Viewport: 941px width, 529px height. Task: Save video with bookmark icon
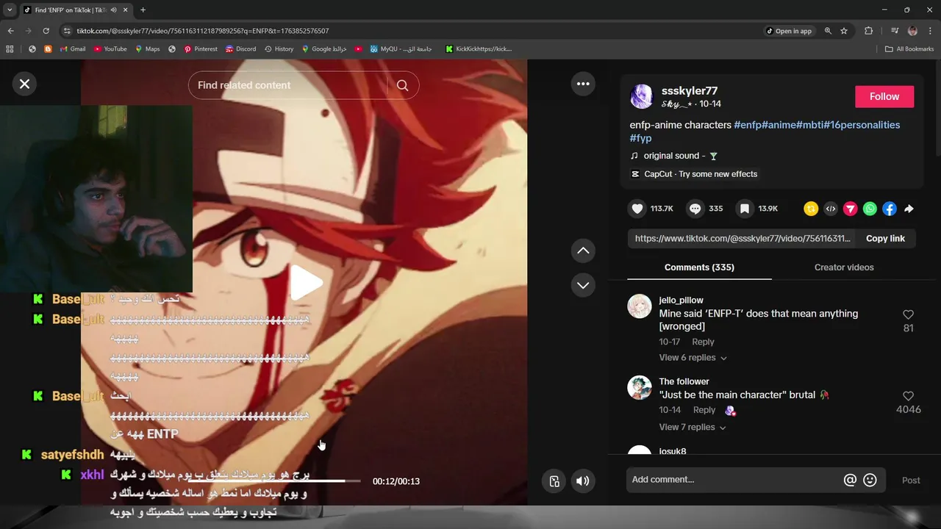[745, 209]
